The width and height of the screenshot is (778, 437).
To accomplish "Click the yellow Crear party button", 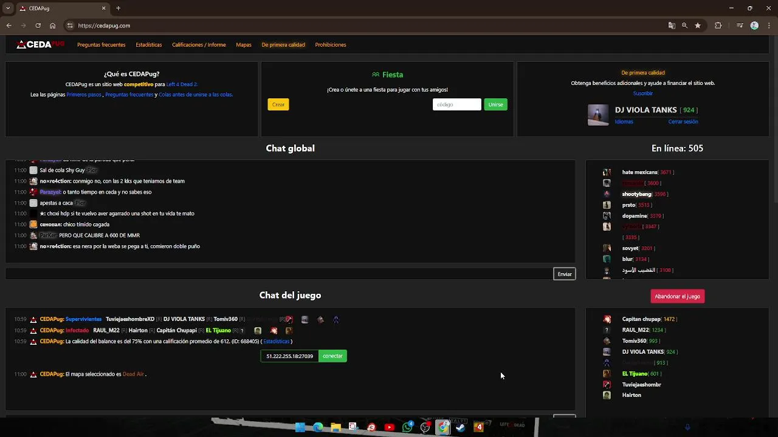I will [x=278, y=104].
